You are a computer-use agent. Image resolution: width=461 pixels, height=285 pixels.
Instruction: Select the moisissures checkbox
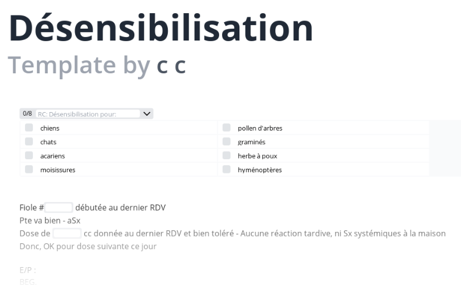[29, 170]
